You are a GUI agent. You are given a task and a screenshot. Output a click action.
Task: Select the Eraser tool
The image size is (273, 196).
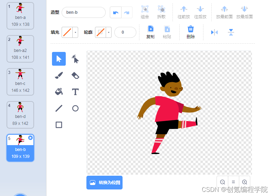click(75, 75)
